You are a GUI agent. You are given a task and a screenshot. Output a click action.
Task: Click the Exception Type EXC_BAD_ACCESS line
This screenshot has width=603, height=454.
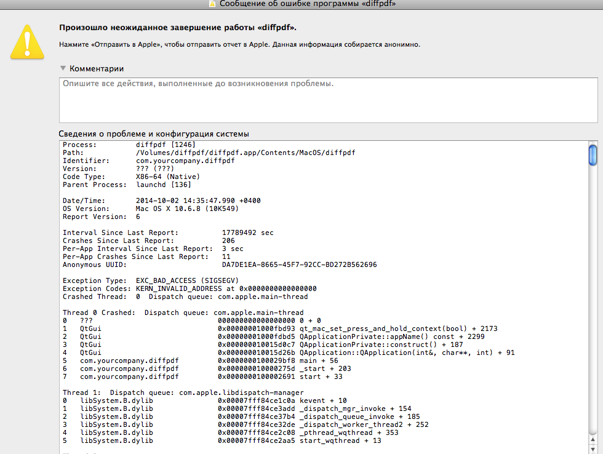151,281
